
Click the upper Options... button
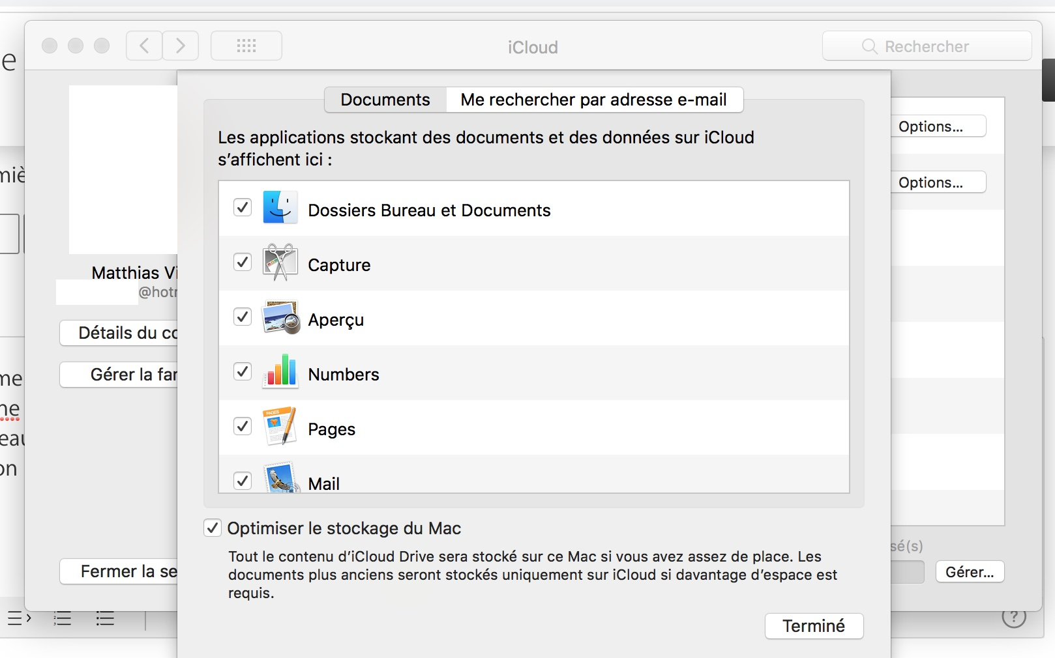coord(938,126)
